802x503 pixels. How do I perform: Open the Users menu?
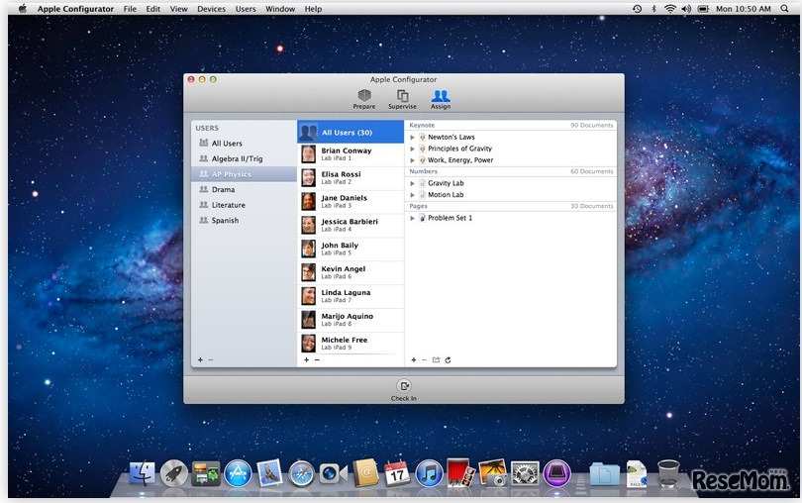(x=246, y=9)
